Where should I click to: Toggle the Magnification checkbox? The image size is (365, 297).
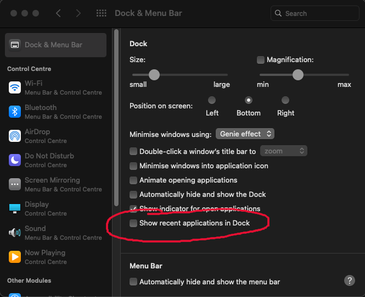(261, 59)
